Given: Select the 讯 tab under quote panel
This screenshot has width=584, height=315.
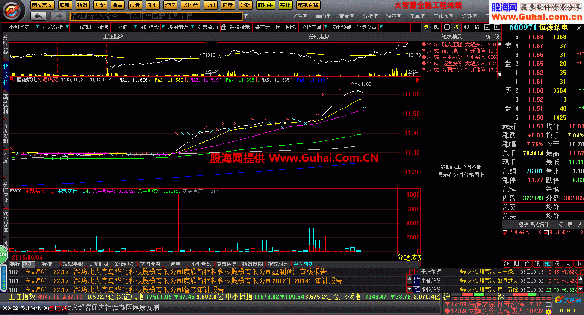Looking at the screenshot, I should (x=537, y=264).
